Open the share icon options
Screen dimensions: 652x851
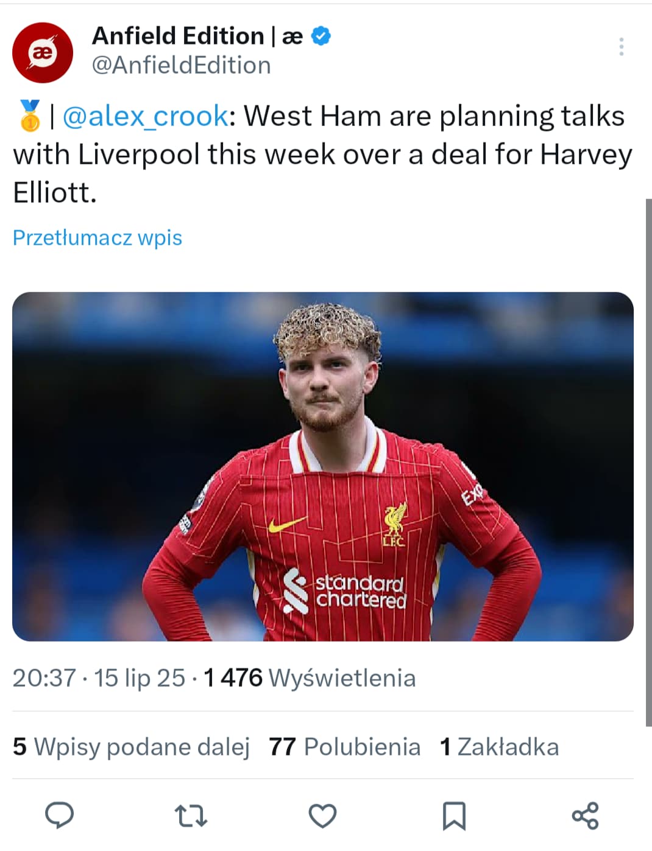click(585, 816)
